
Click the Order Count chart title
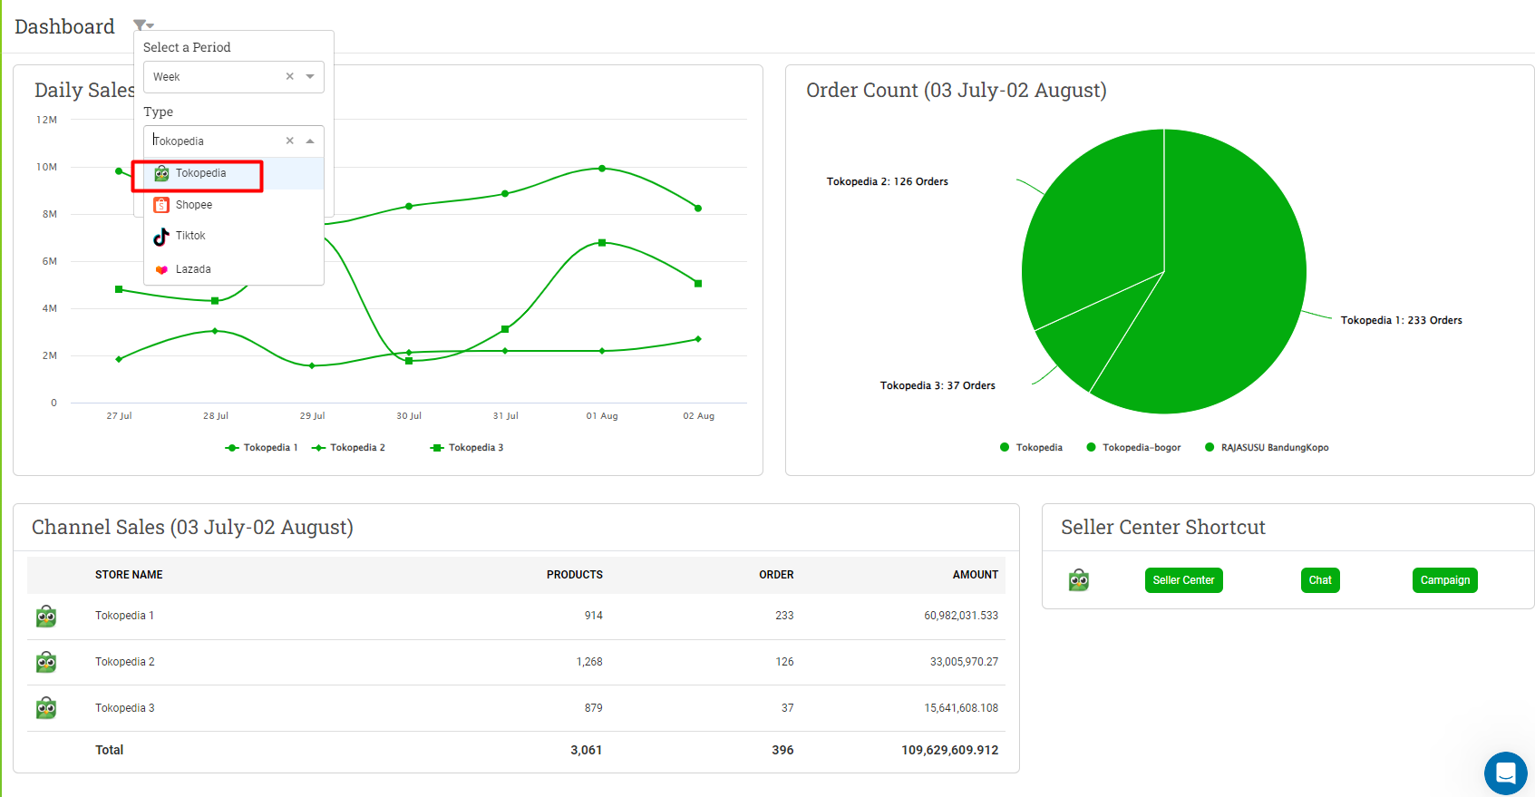click(x=957, y=90)
